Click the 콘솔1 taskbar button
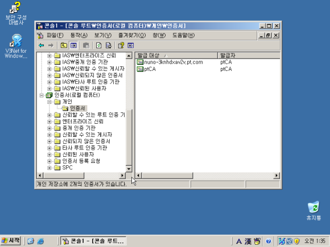Image resolution: width=330 pixels, height=247 pixels. point(93,241)
